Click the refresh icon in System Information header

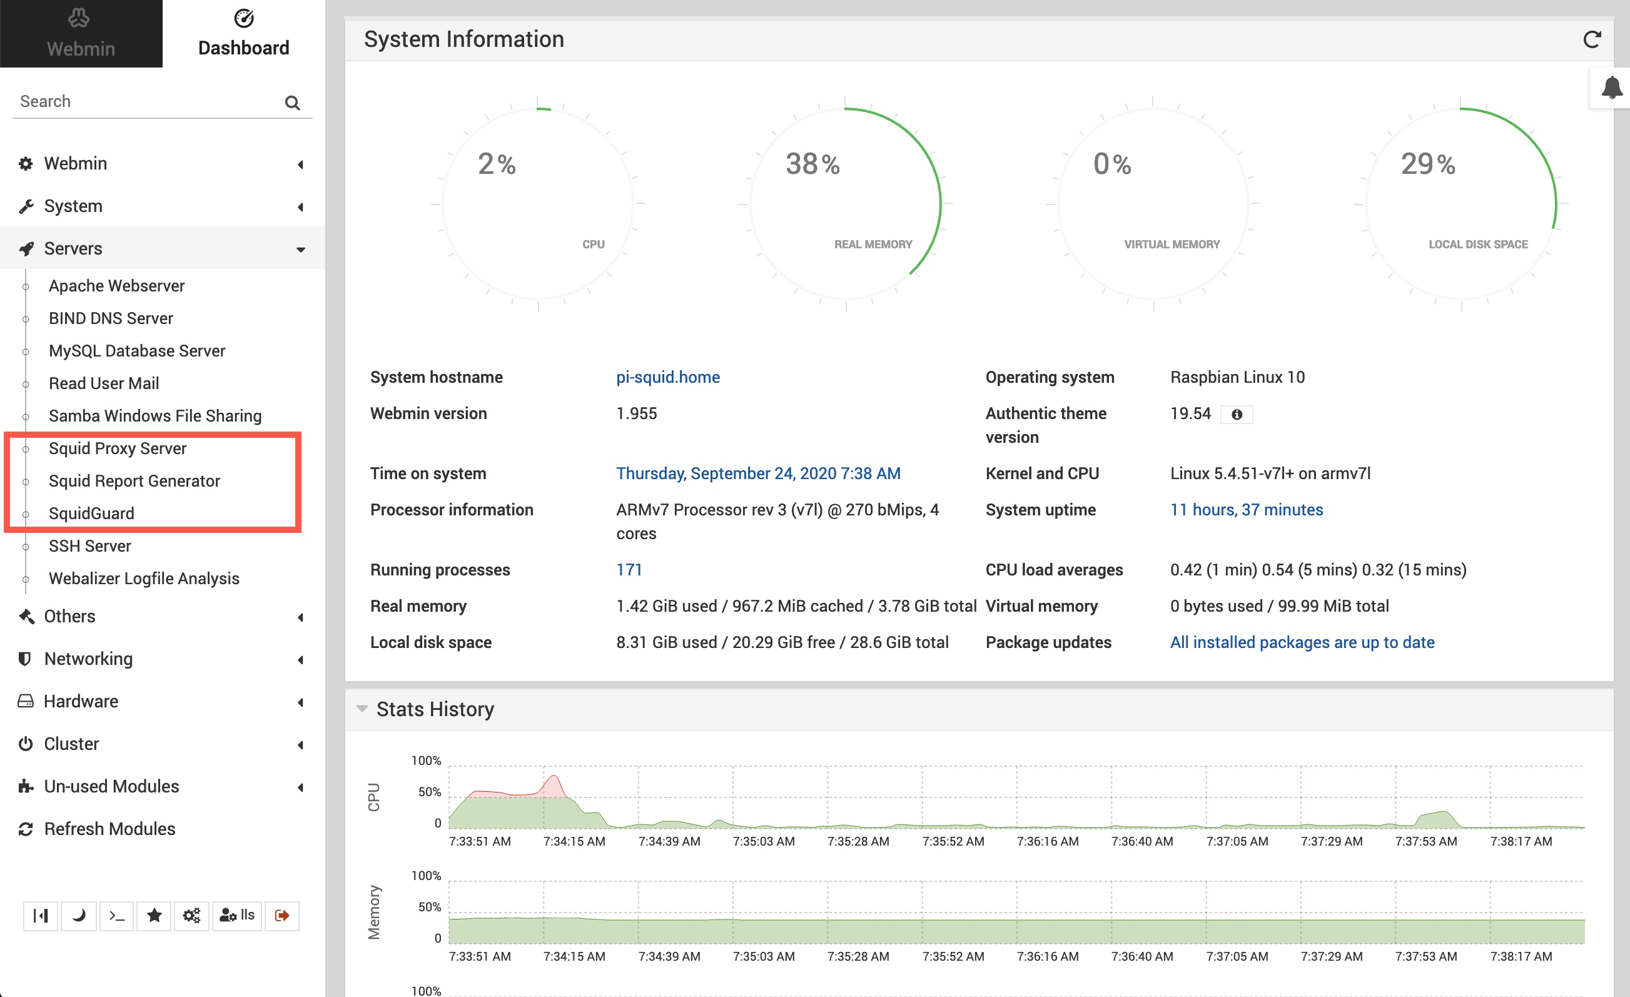[x=1591, y=39]
